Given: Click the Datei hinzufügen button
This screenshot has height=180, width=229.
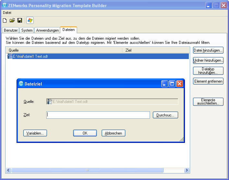Looking at the screenshot, I should click(208, 50).
